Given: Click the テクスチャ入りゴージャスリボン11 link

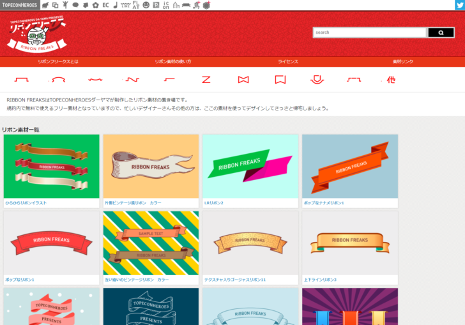Looking at the screenshot, I should coord(235,280).
